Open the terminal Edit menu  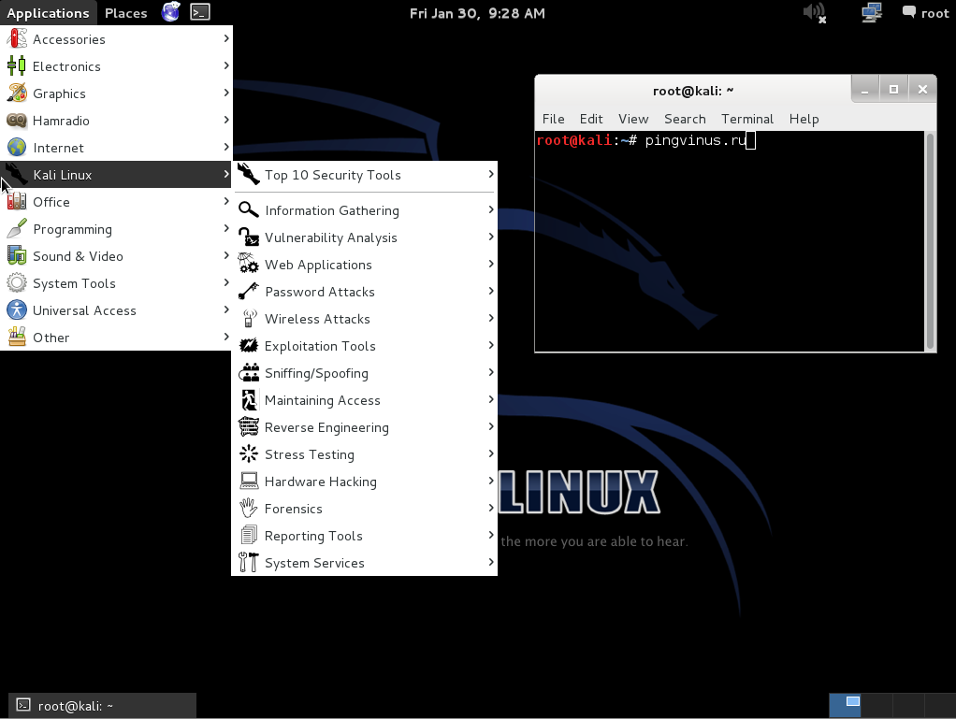591,119
